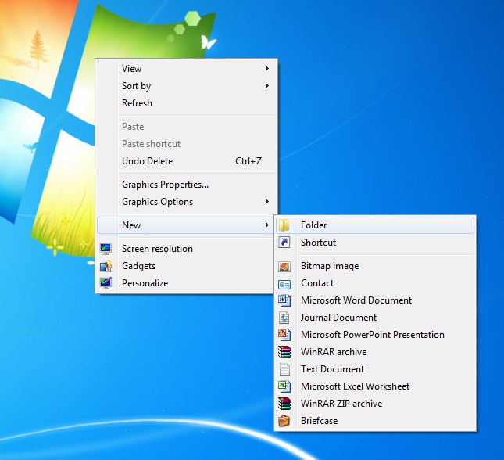Click the Bitmap image icon
Screen dimensions: 504x460
pos(284,266)
